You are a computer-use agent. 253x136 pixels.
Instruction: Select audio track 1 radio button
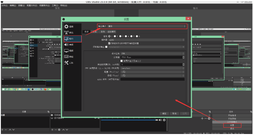pyautogui.click(x=109, y=36)
